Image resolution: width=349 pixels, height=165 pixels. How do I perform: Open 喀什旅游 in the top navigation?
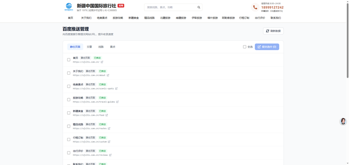tap(212, 18)
